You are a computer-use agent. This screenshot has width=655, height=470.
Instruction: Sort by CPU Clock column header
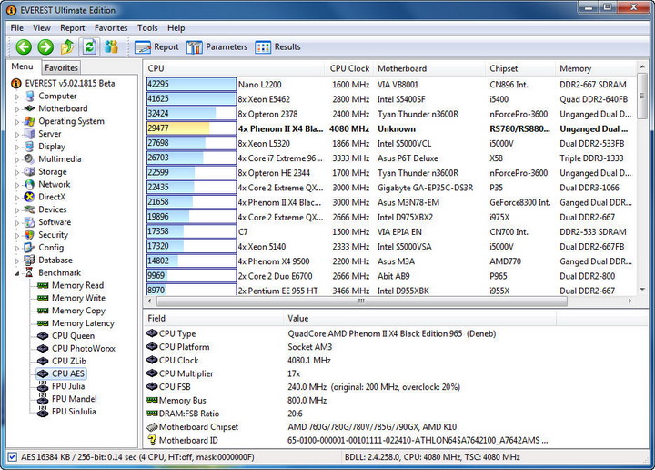[x=349, y=68]
